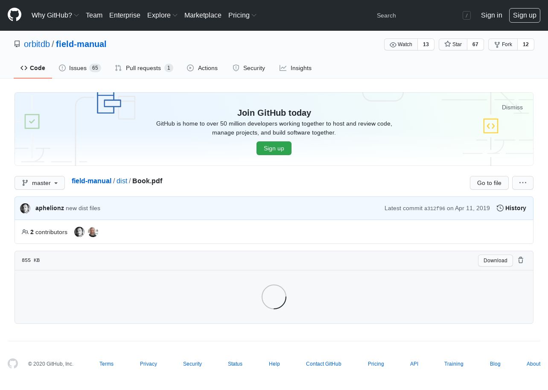Fork the repository
This screenshot has width=548, height=390.
[x=503, y=44]
